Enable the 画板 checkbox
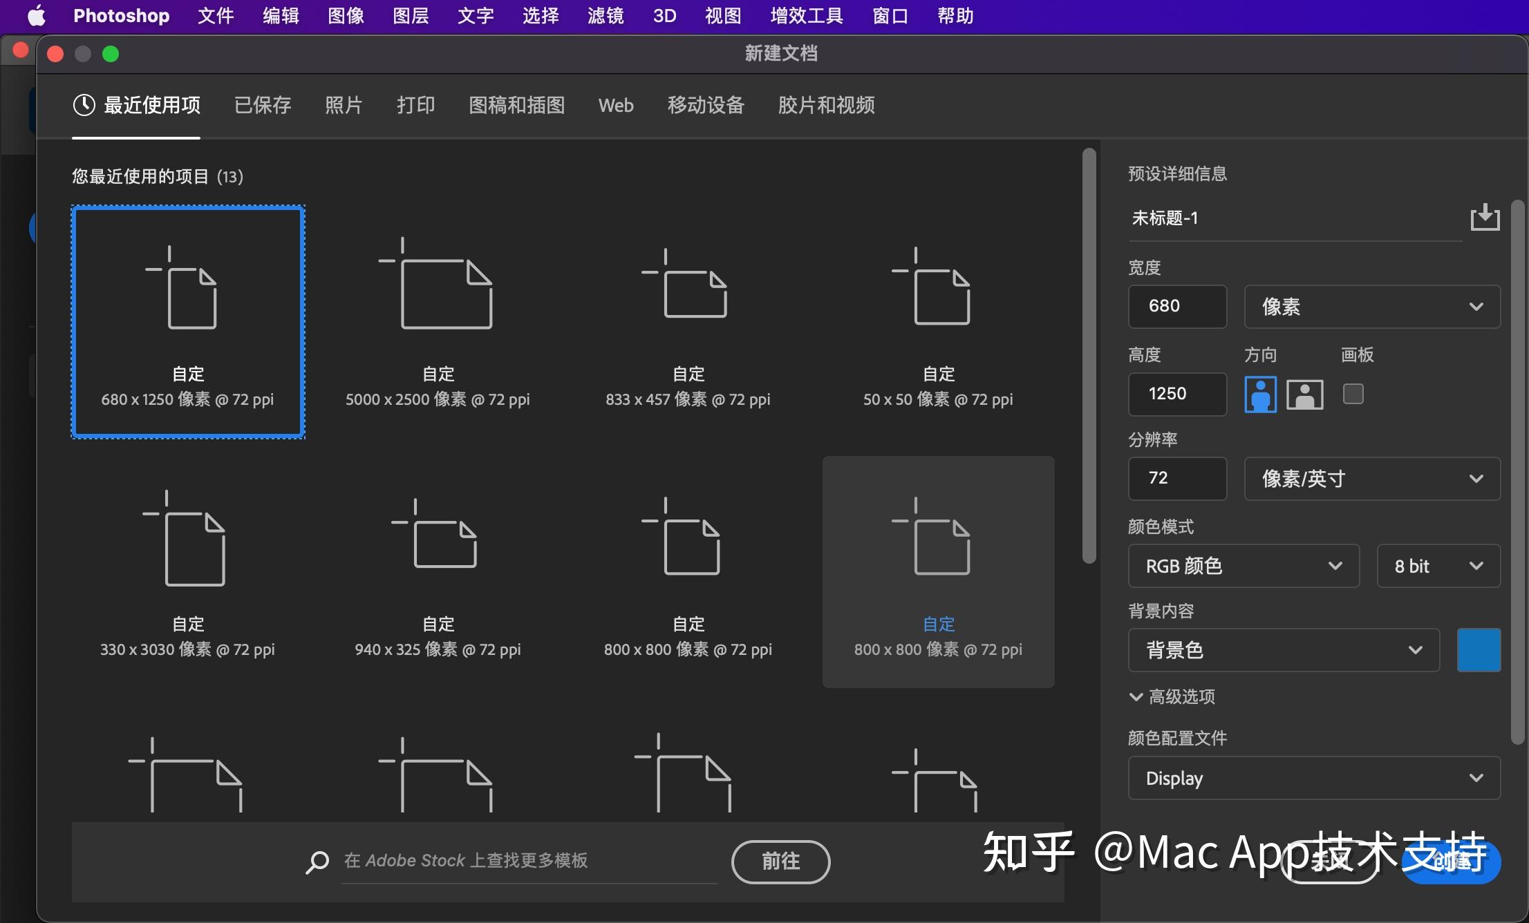The width and height of the screenshot is (1529, 923). (1353, 394)
